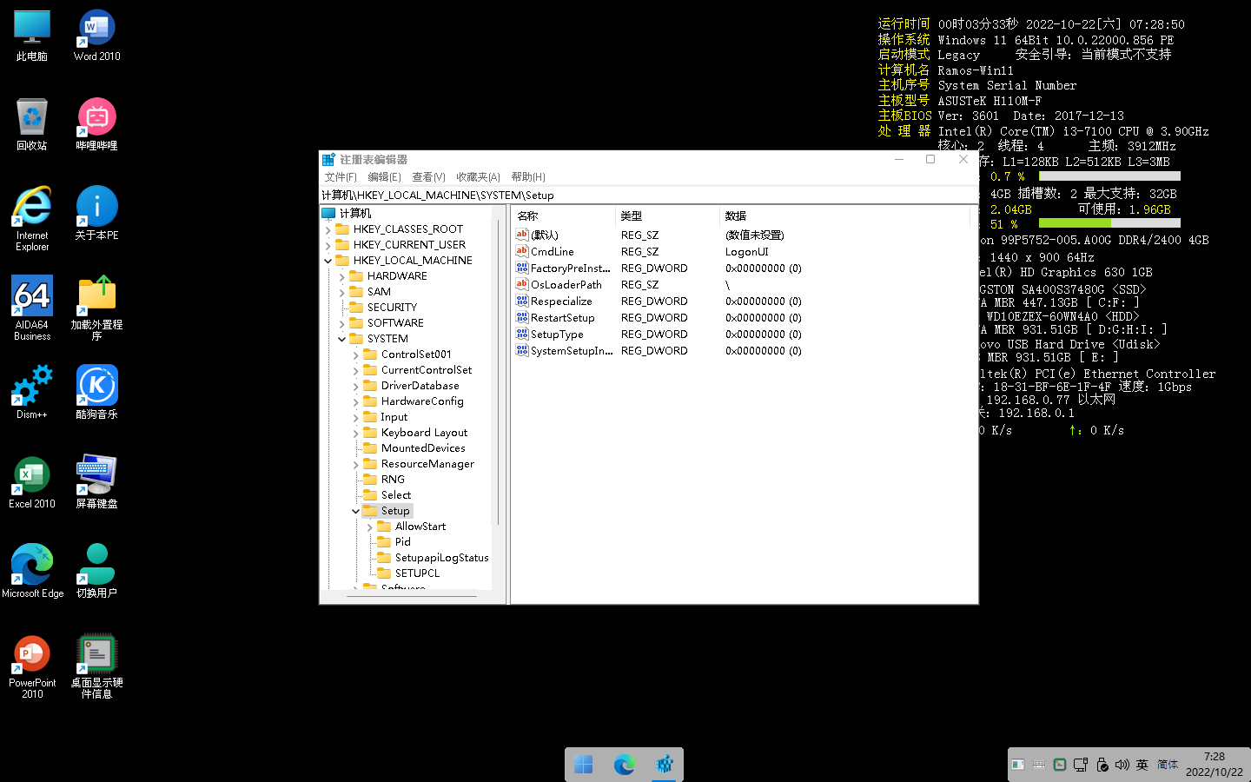
Task: Open the 查看(V) menu
Action: coord(428,177)
